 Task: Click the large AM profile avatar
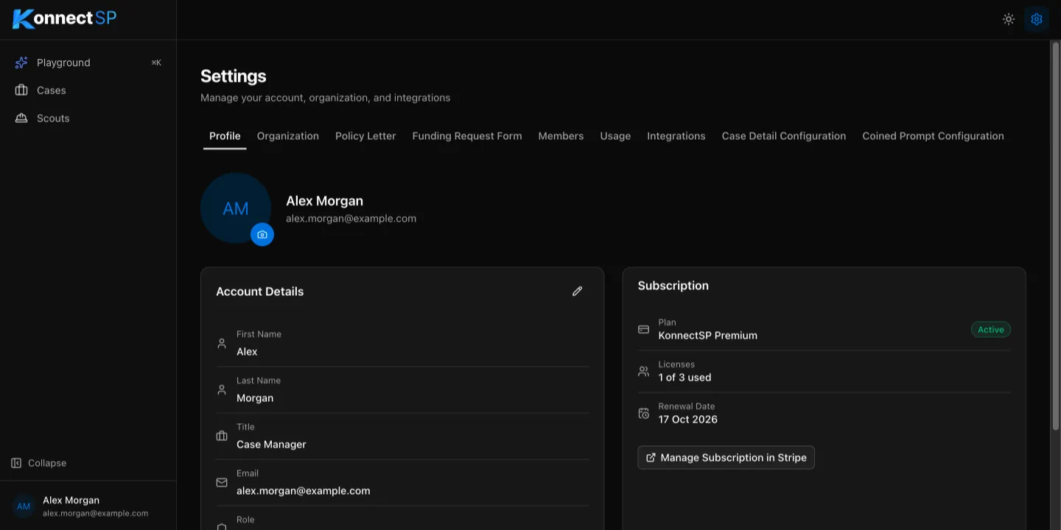236,208
